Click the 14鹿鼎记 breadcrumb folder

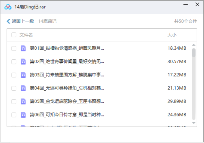[x=47, y=21]
